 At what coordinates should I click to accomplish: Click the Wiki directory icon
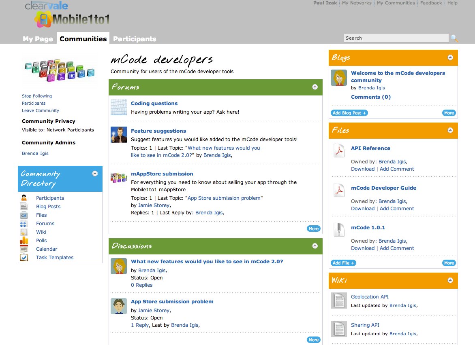(x=24, y=232)
